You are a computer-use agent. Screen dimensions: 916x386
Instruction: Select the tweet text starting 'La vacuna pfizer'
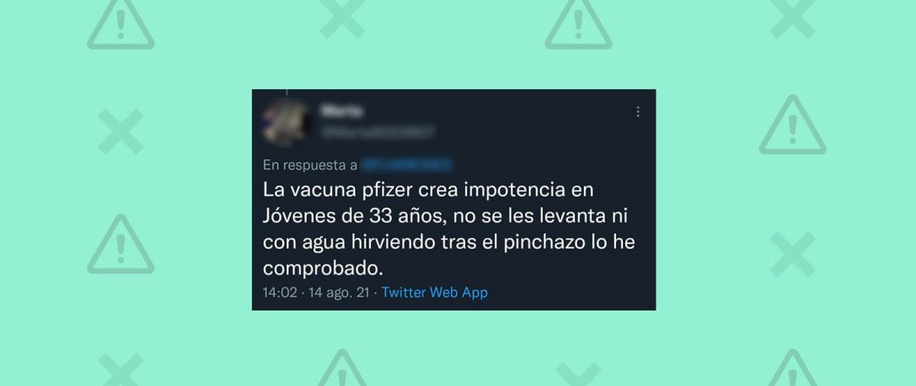[449, 227]
